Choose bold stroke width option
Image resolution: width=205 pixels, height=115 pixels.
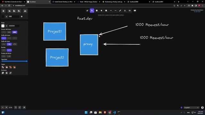pyautogui.click(x=9, y=32)
